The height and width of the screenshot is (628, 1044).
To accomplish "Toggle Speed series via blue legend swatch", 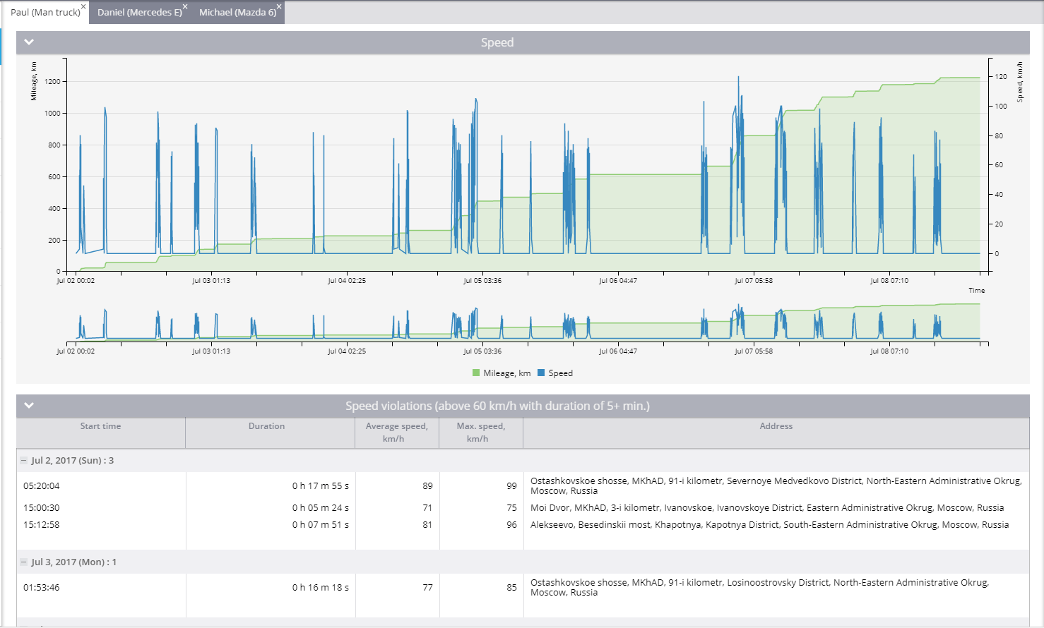I will coord(541,373).
